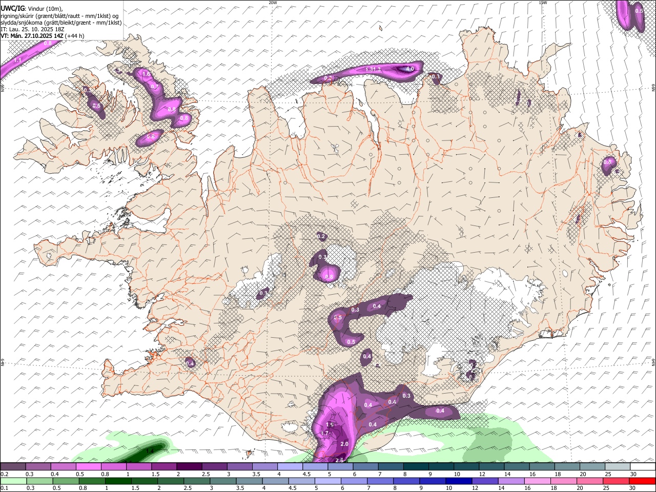Image resolution: width=656 pixels, height=492 pixels.
Task: Select the 'IT: Lau. 25. 10. 2025 18Z' line
Action: pyautogui.click(x=32, y=29)
